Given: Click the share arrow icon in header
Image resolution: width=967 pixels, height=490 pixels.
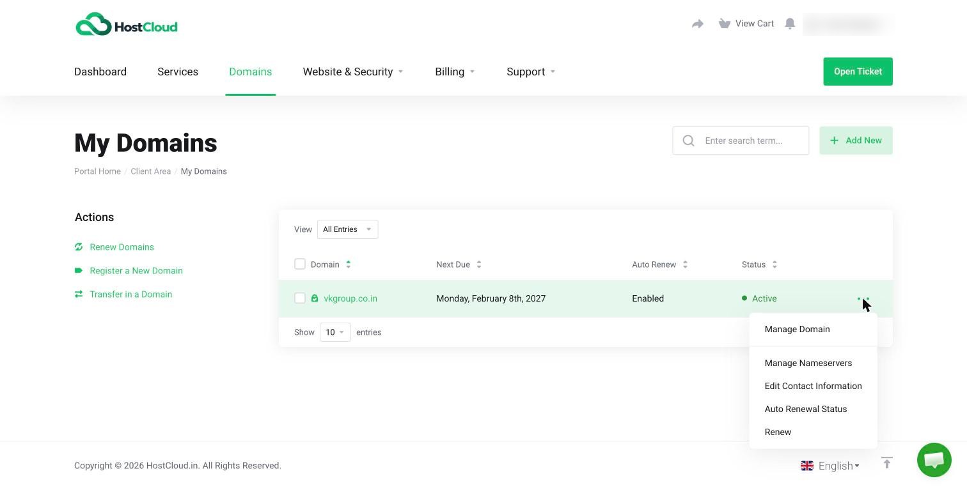Looking at the screenshot, I should pyautogui.click(x=698, y=24).
